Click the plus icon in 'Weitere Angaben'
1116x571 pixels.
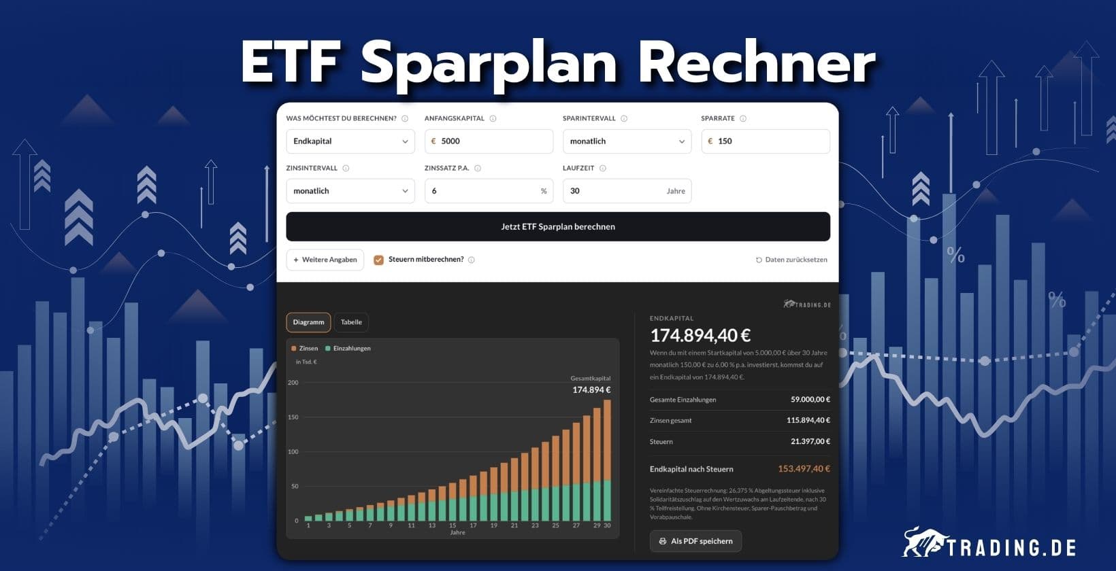[296, 260]
